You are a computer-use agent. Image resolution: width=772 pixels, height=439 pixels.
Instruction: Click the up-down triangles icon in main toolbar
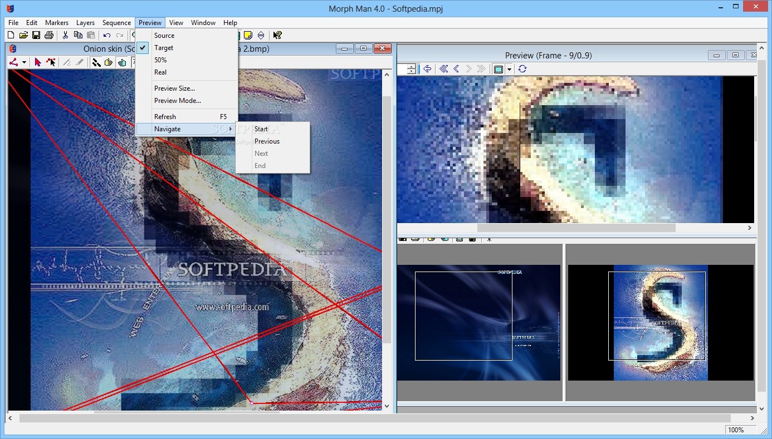pyautogui.click(x=261, y=36)
